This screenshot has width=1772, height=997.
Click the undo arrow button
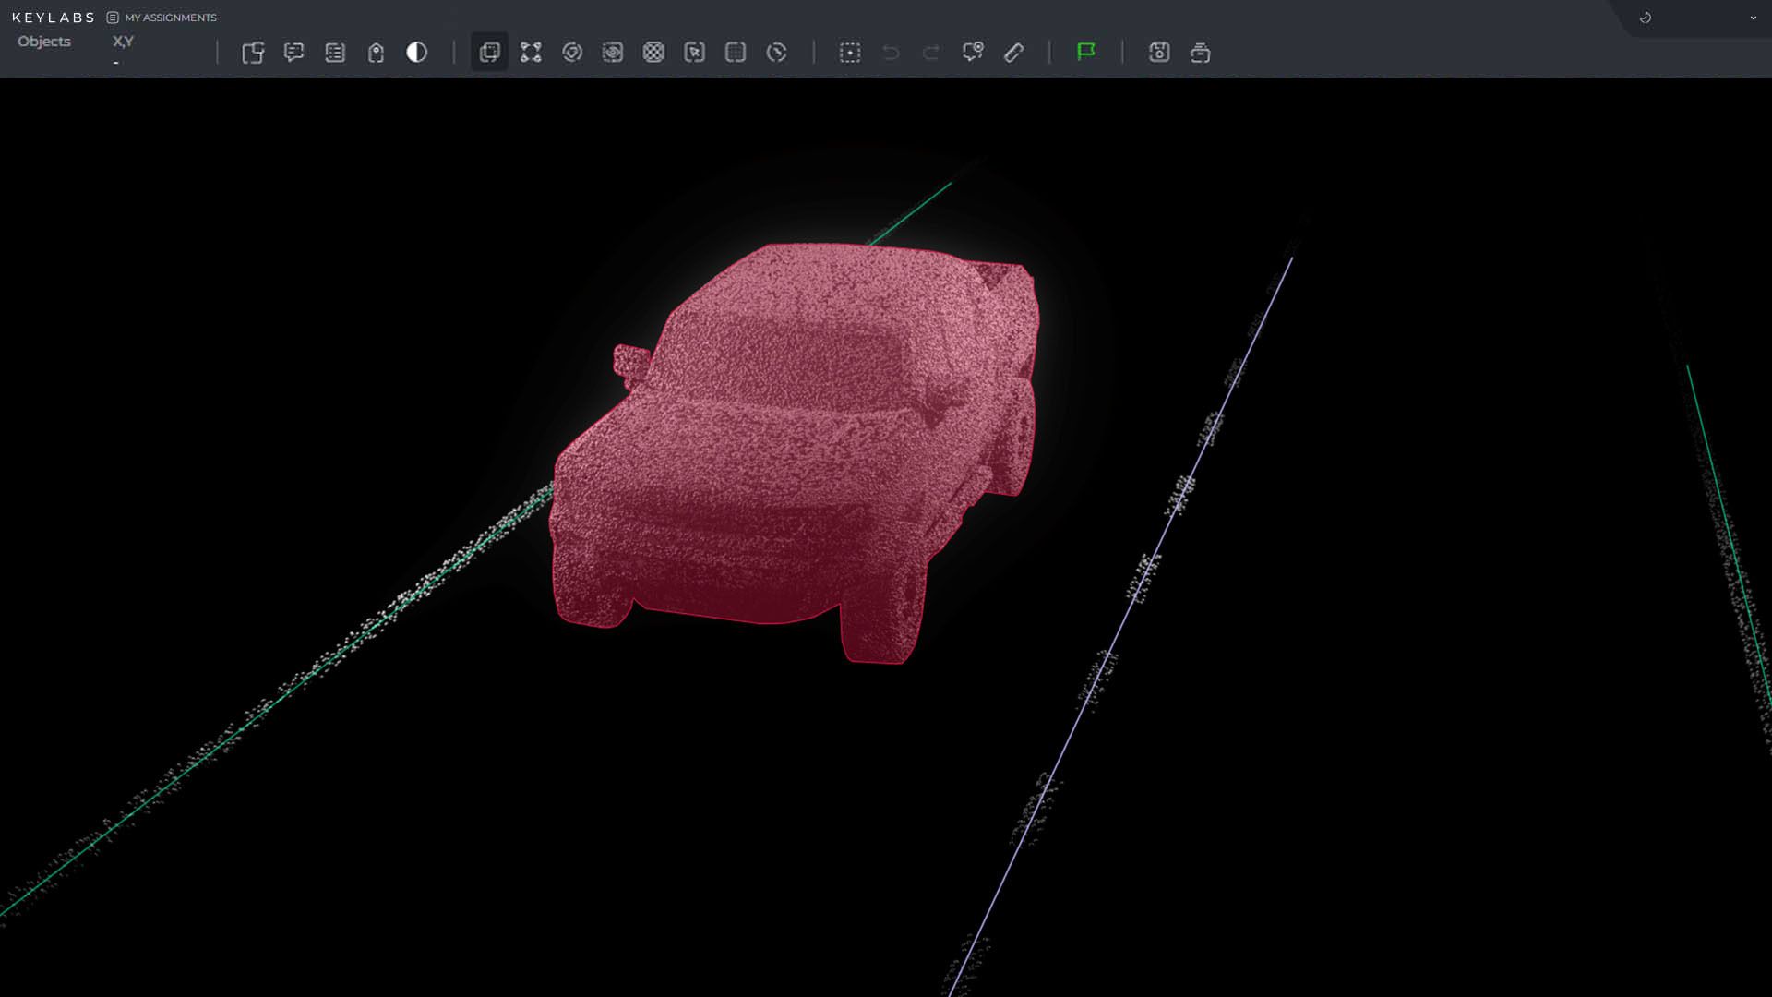890,53
